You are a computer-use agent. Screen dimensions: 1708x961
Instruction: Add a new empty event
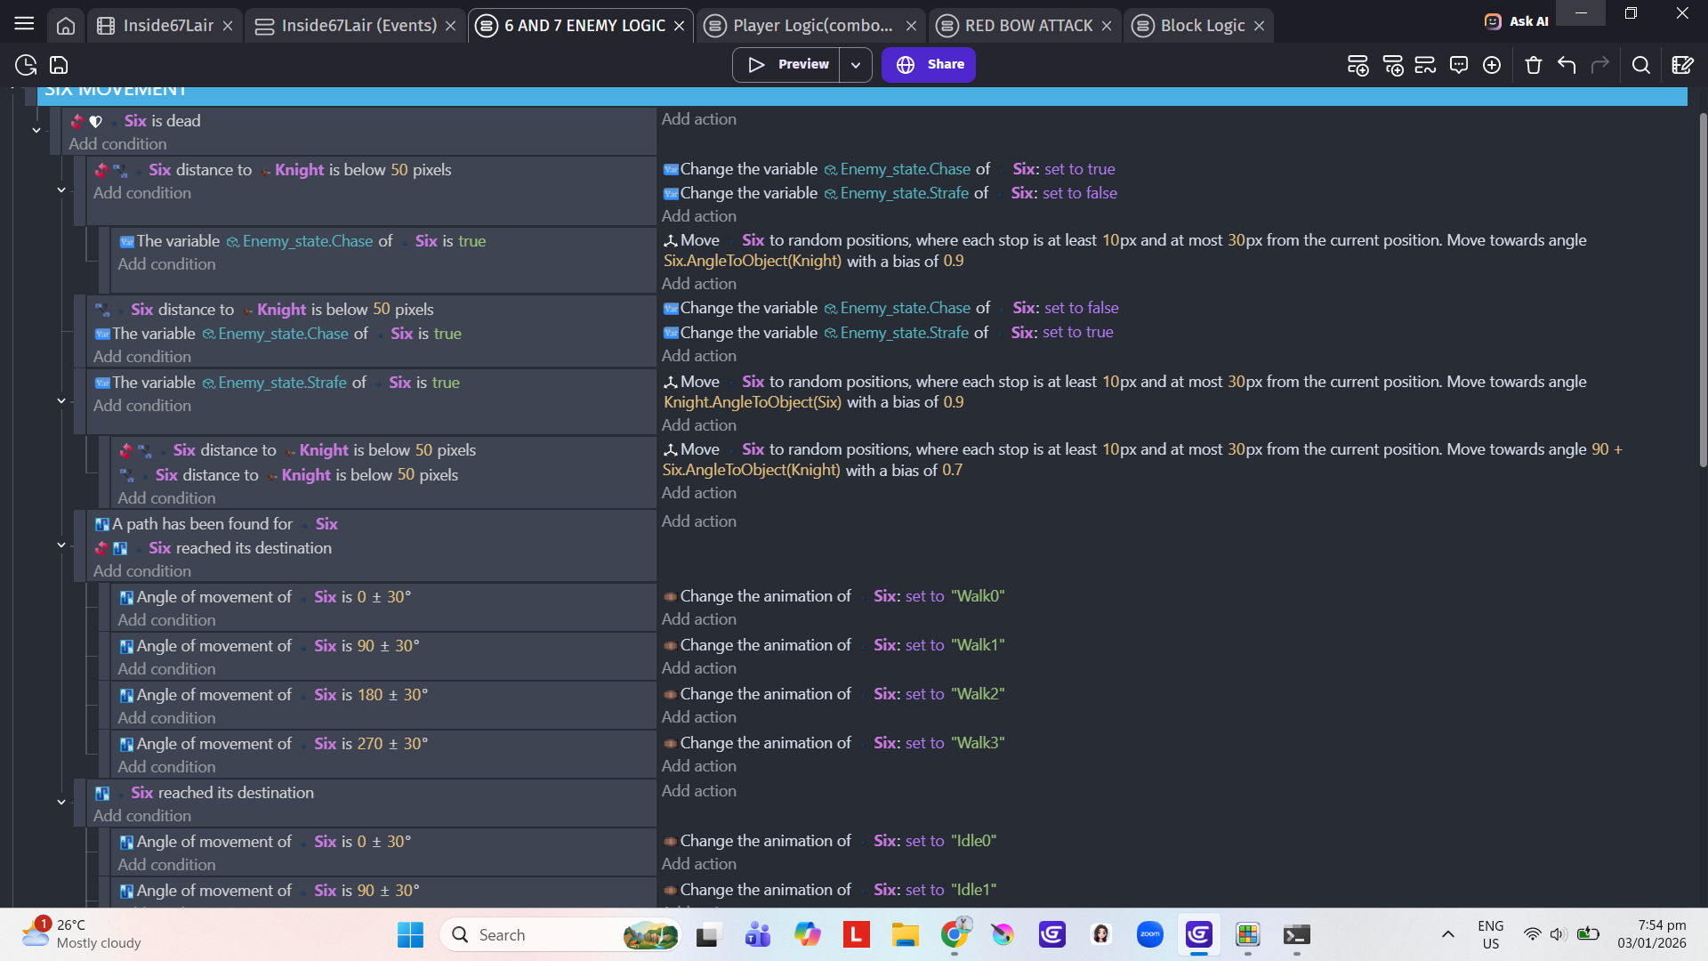1358,65
